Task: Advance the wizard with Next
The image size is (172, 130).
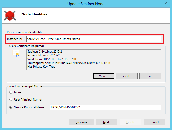Action: (106, 122)
